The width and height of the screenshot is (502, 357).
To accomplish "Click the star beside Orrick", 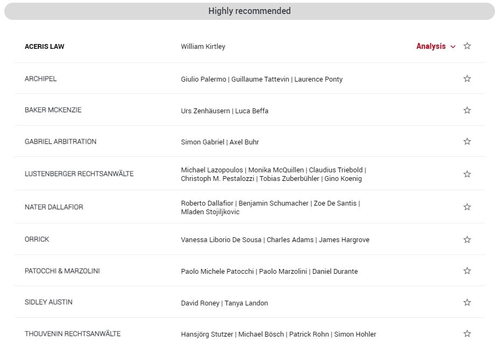I will 467,239.
